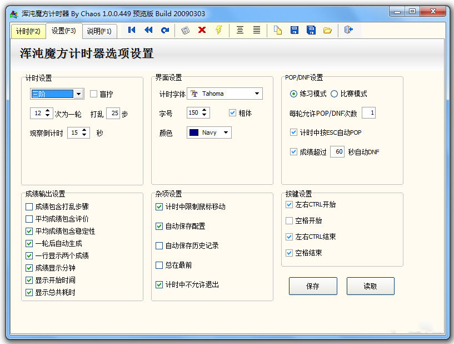The height and width of the screenshot is (344, 454).
Task: Uncheck 显示开始时间
Action: [29, 280]
